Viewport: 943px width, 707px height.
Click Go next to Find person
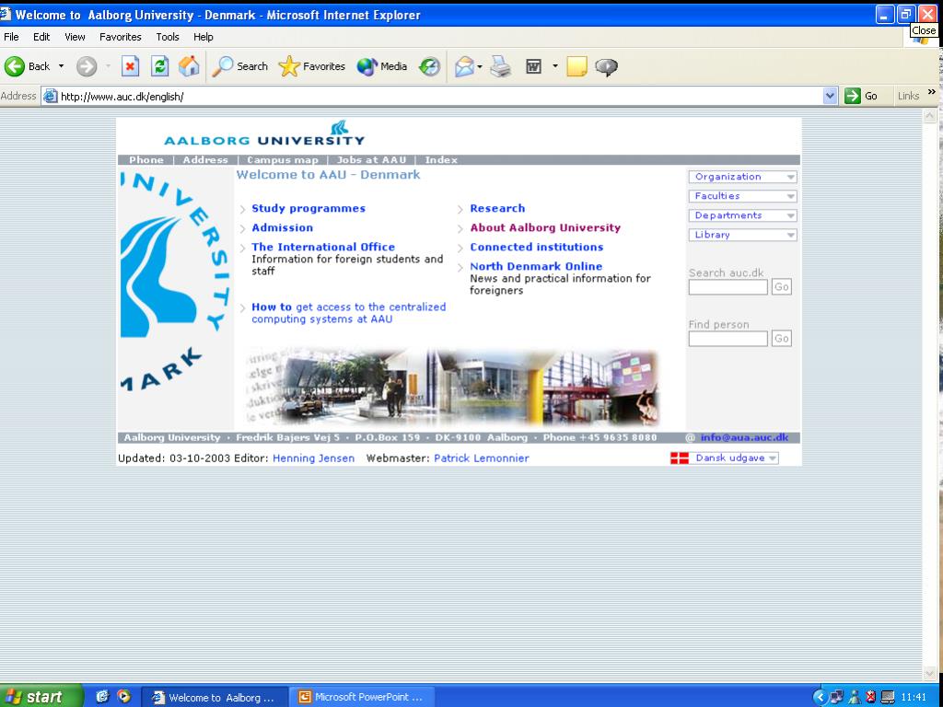click(781, 339)
